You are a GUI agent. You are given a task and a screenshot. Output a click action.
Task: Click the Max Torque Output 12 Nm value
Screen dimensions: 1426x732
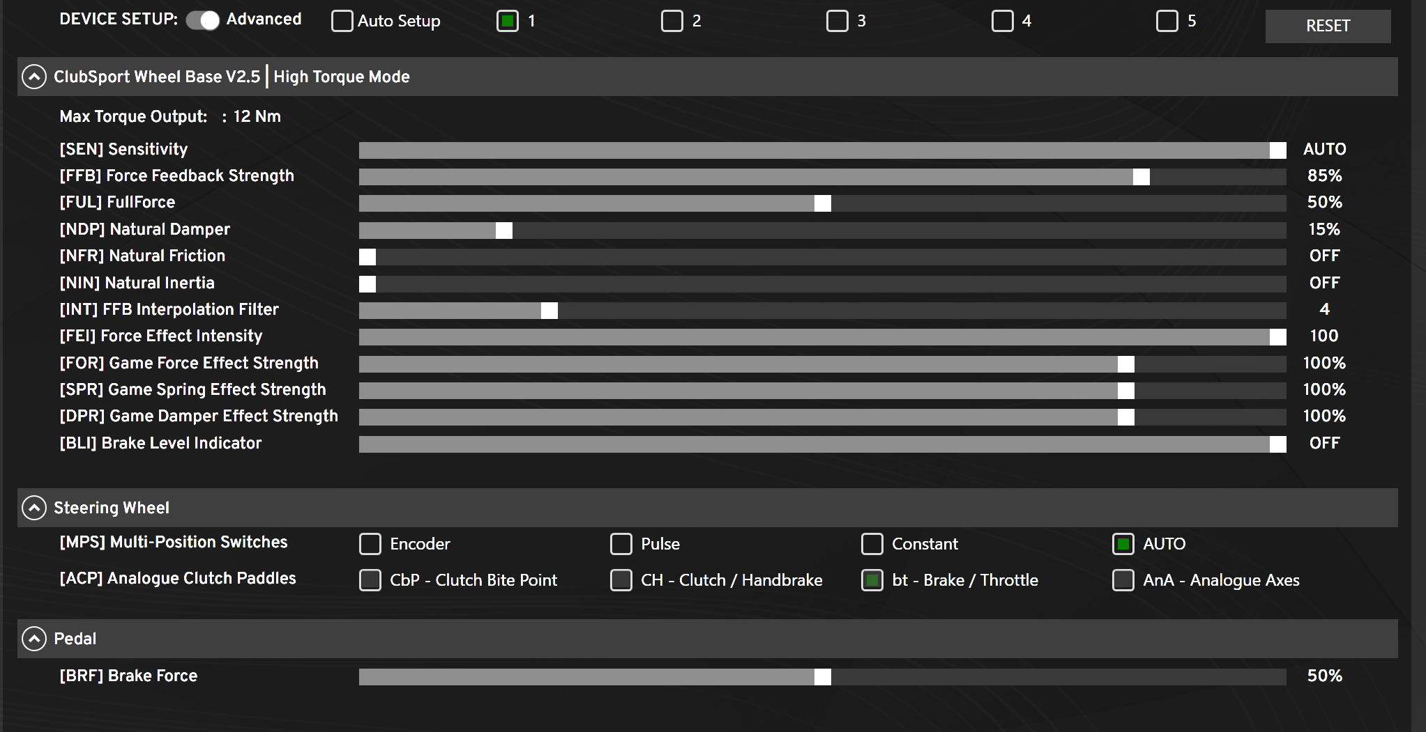(x=257, y=116)
